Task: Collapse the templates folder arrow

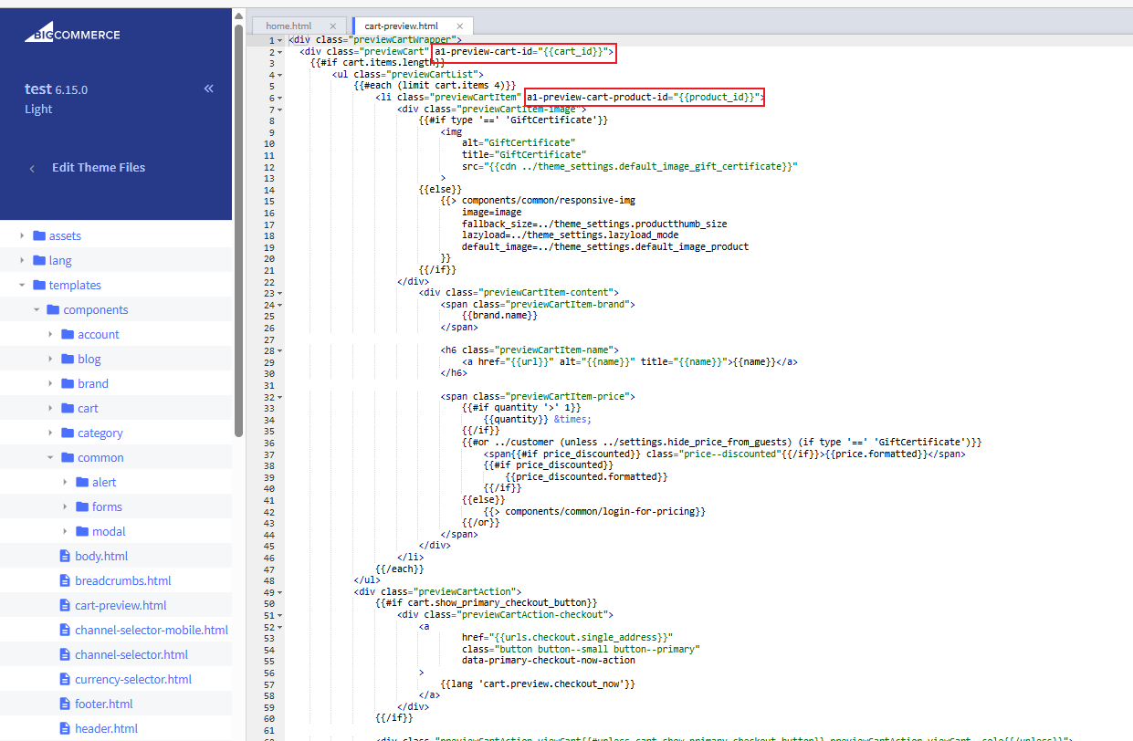Action: pos(22,285)
